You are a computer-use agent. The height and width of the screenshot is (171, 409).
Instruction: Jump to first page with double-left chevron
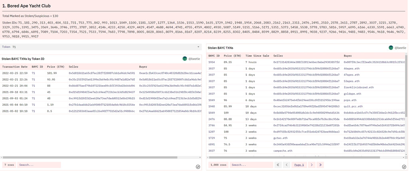click(x=278, y=165)
